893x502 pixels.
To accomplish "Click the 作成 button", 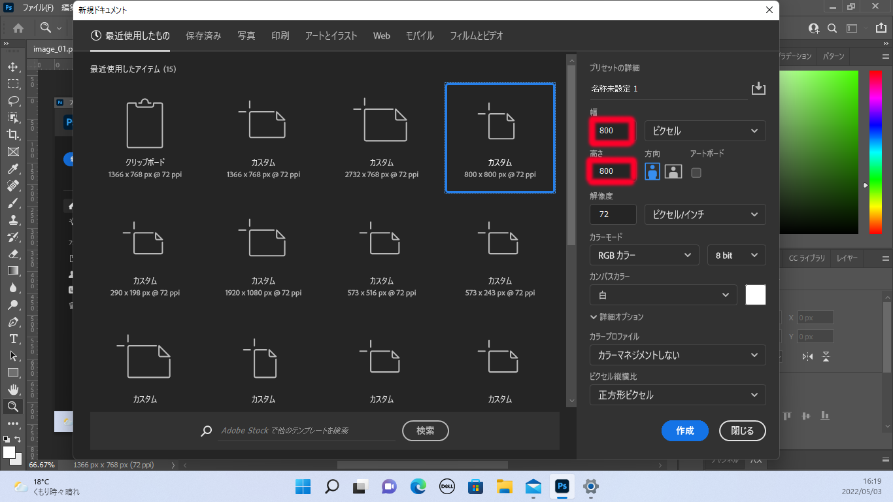I will [685, 431].
